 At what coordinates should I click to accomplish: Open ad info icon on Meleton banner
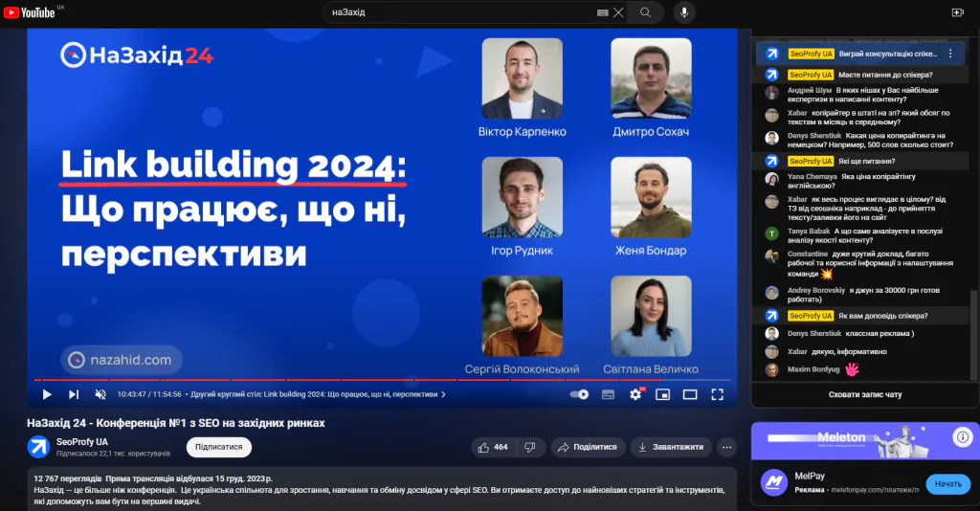(963, 437)
